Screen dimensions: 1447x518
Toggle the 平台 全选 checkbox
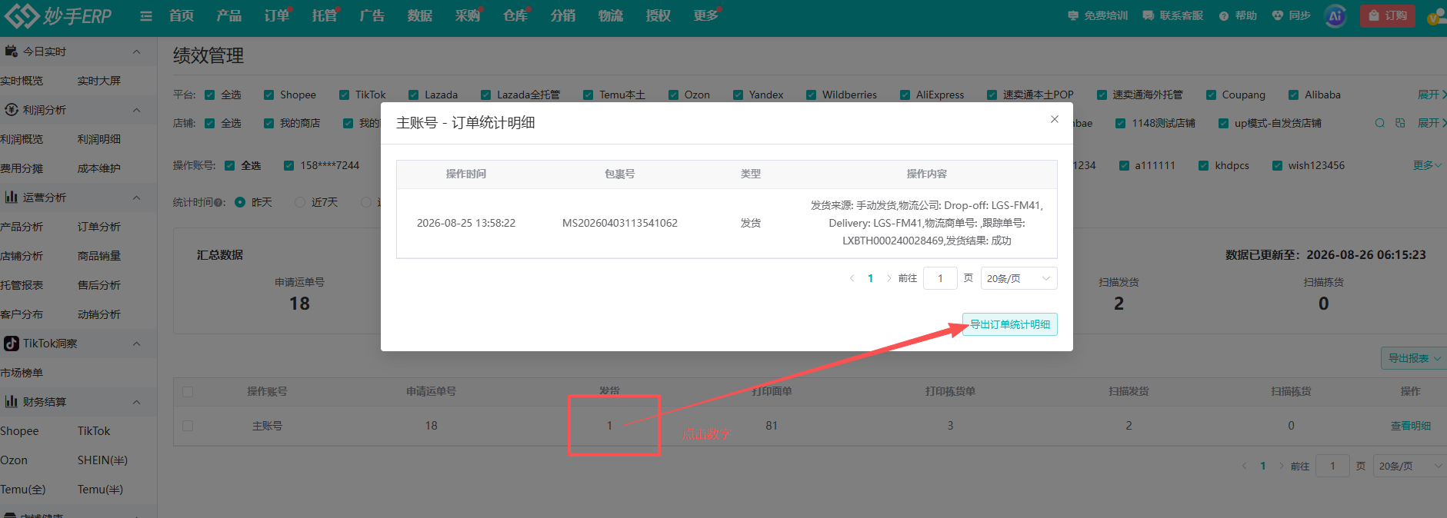click(x=209, y=95)
